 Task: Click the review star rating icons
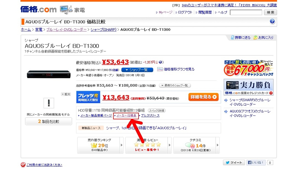pyautogui.click(x=147, y=145)
